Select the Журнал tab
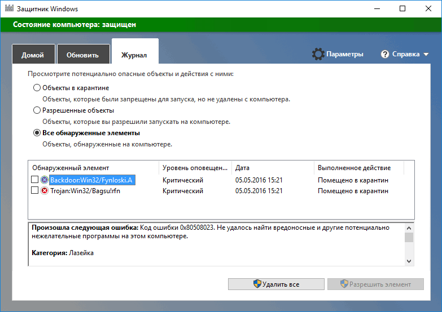442x312 pixels. (x=135, y=52)
